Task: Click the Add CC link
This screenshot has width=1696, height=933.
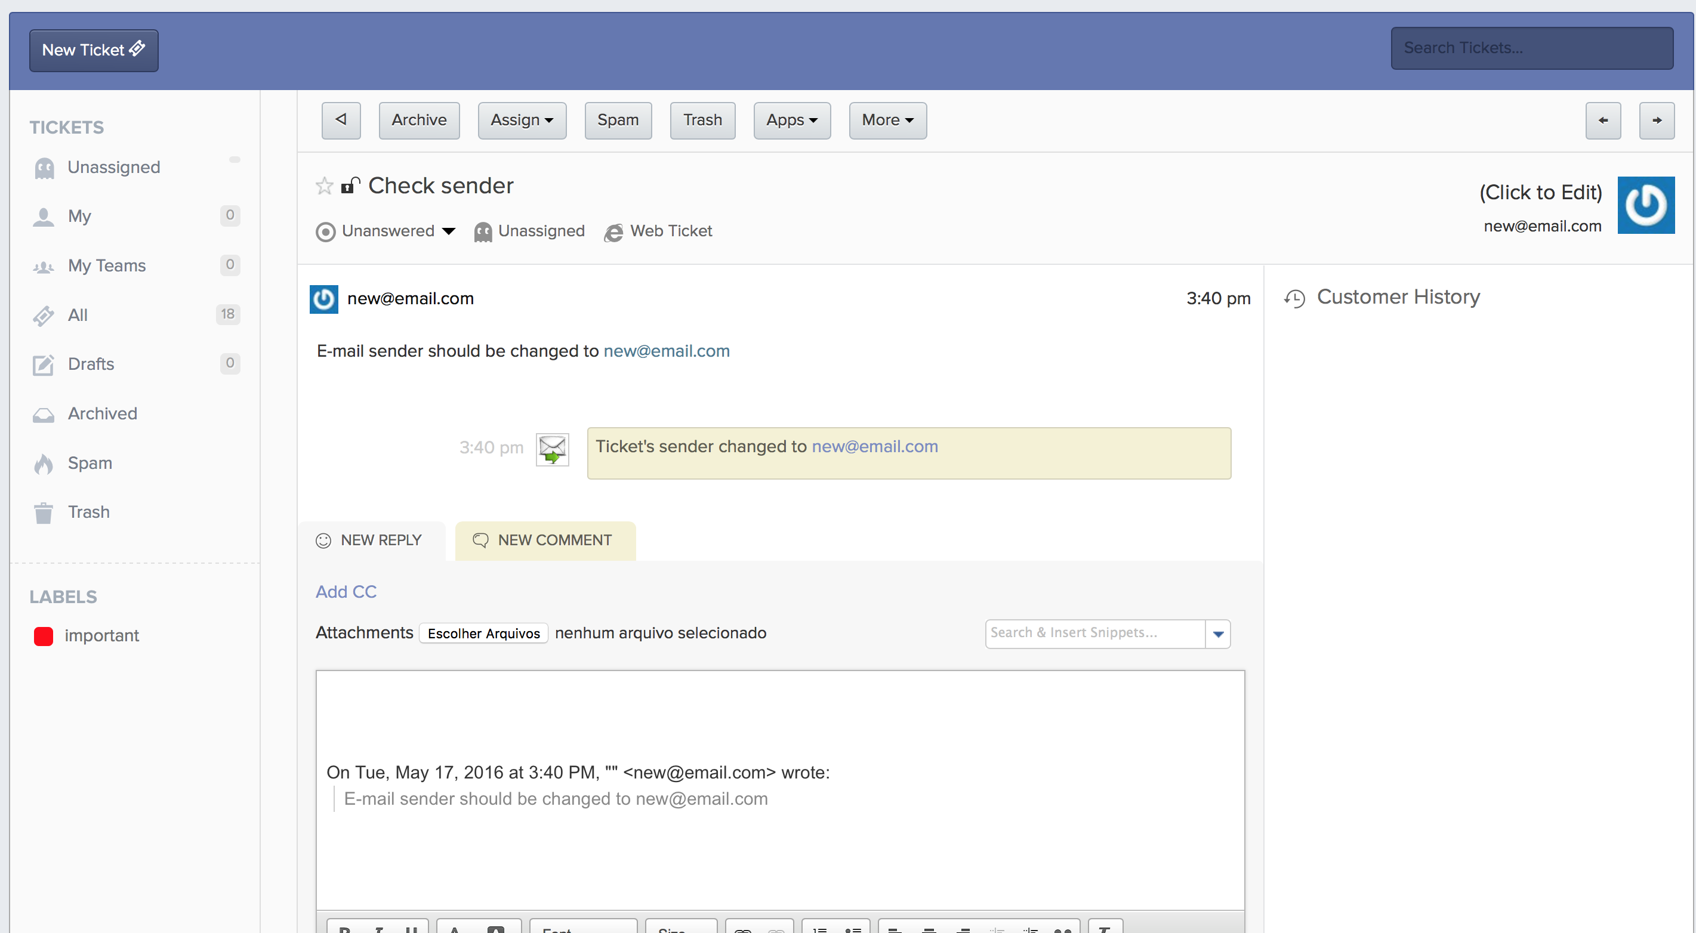Action: click(346, 592)
